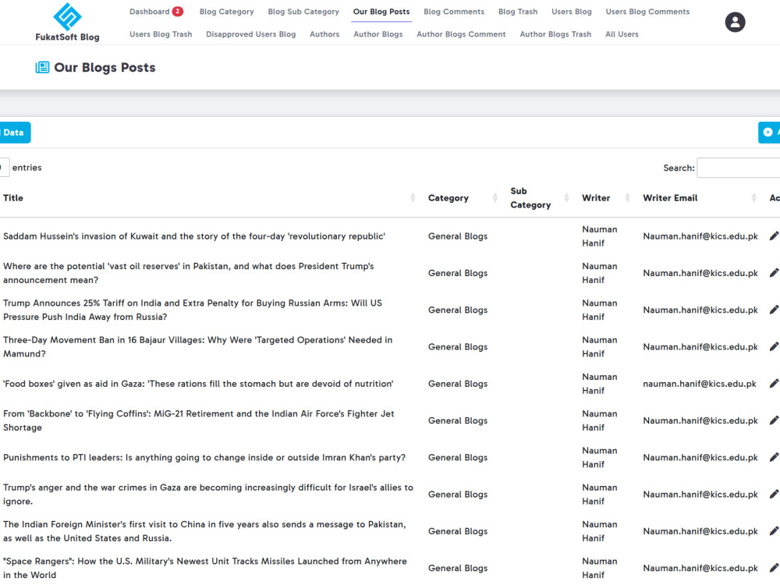
Task: Click the Three-Day Movement Ban in Bajaur title
Action: click(198, 347)
